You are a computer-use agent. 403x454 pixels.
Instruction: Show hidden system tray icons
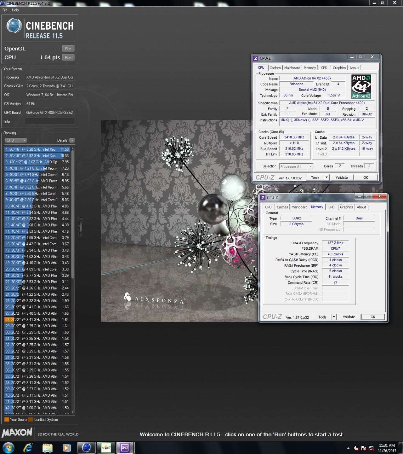pos(348,448)
